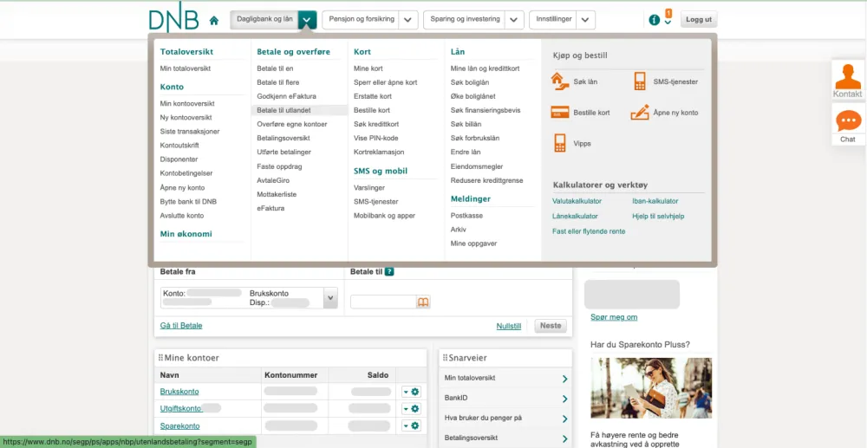This screenshot has width=867, height=448.
Task: Open the Valutakalkulator link
Action: (x=577, y=201)
